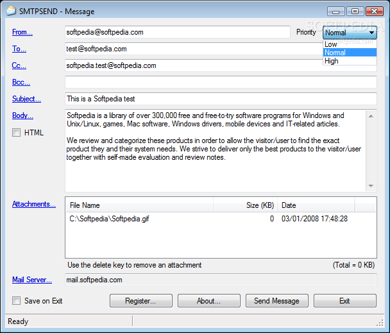Click inside the message body text area
The image size is (390, 333).
pos(216,151)
